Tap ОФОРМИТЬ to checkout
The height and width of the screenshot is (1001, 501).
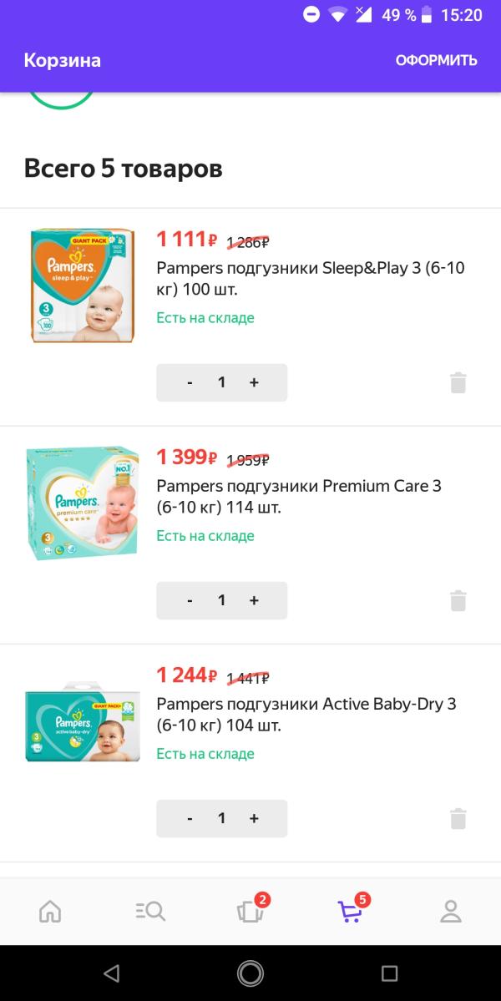[x=437, y=61]
